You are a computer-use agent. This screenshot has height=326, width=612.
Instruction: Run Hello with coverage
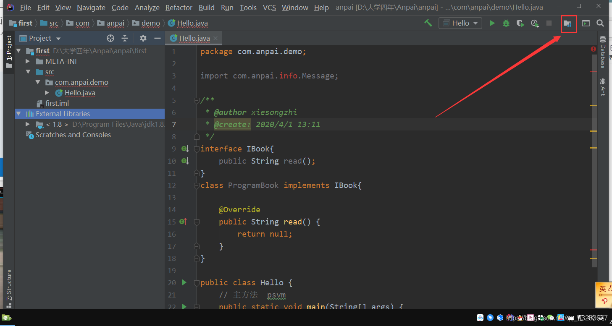click(x=520, y=23)
